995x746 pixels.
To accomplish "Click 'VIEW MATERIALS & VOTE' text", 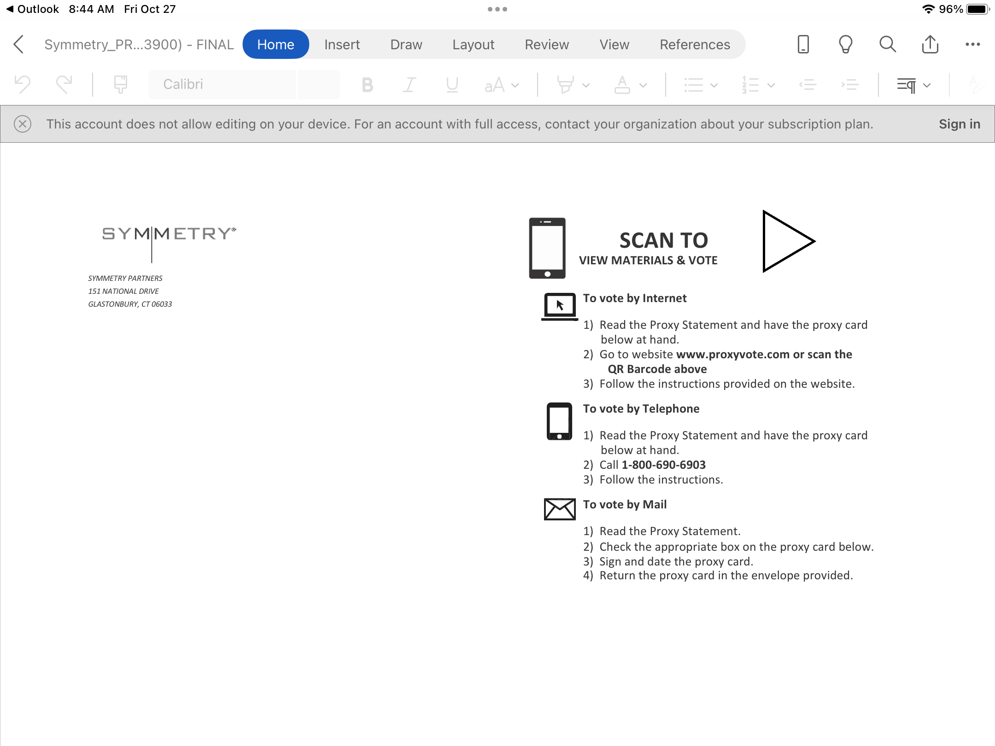I will coord(648,261).
